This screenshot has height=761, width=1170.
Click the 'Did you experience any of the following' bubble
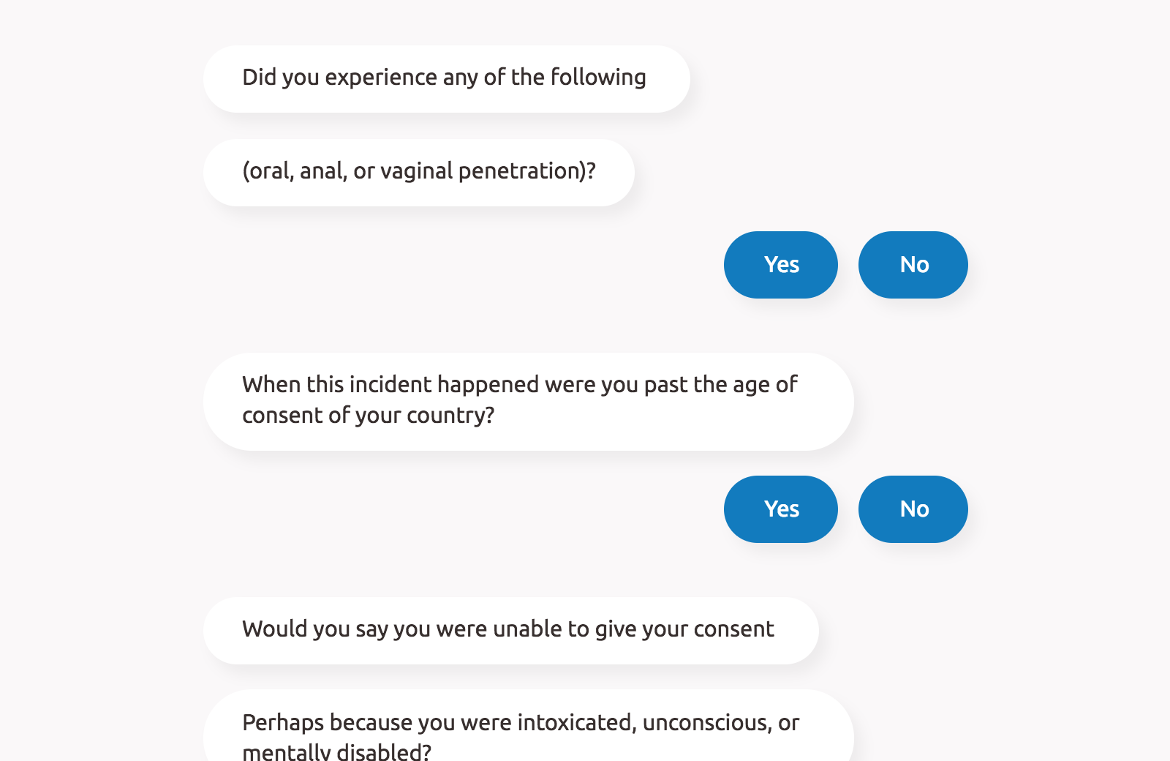(x=446, y=77)
